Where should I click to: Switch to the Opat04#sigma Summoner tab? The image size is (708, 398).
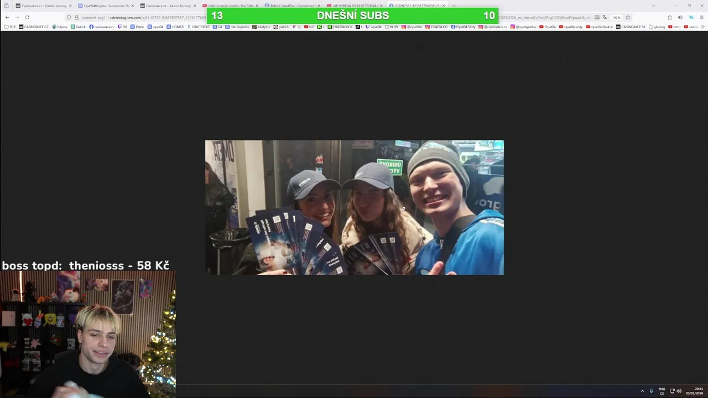pos(106,6)
